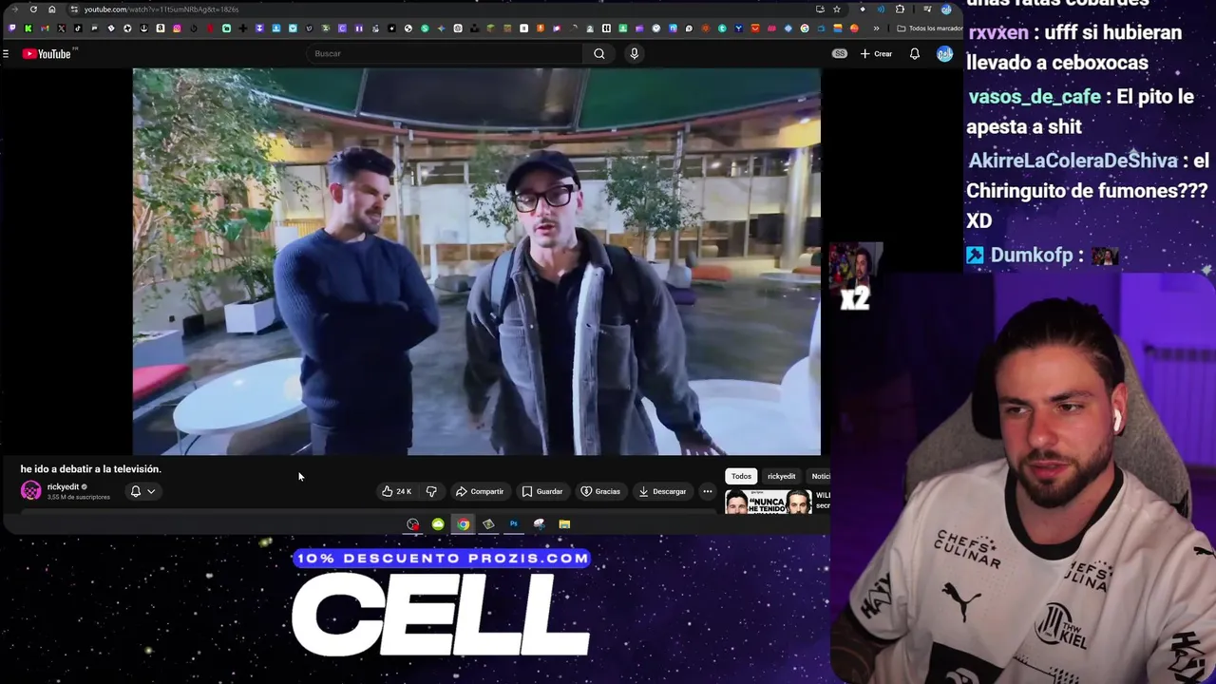Image resolution: width=1216 pixels, height=684 pixels.
Task: Go to the YouTube home logo
Action: (x=47, y=54)
